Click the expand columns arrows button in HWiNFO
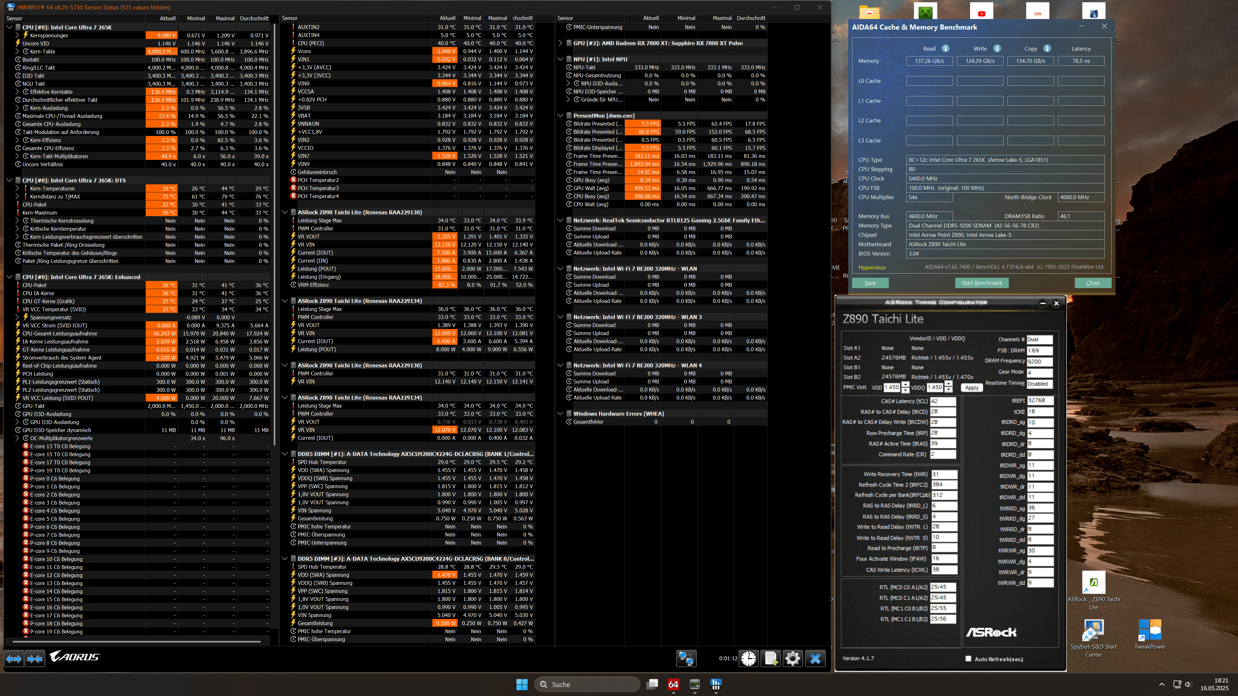 point(14,659)
